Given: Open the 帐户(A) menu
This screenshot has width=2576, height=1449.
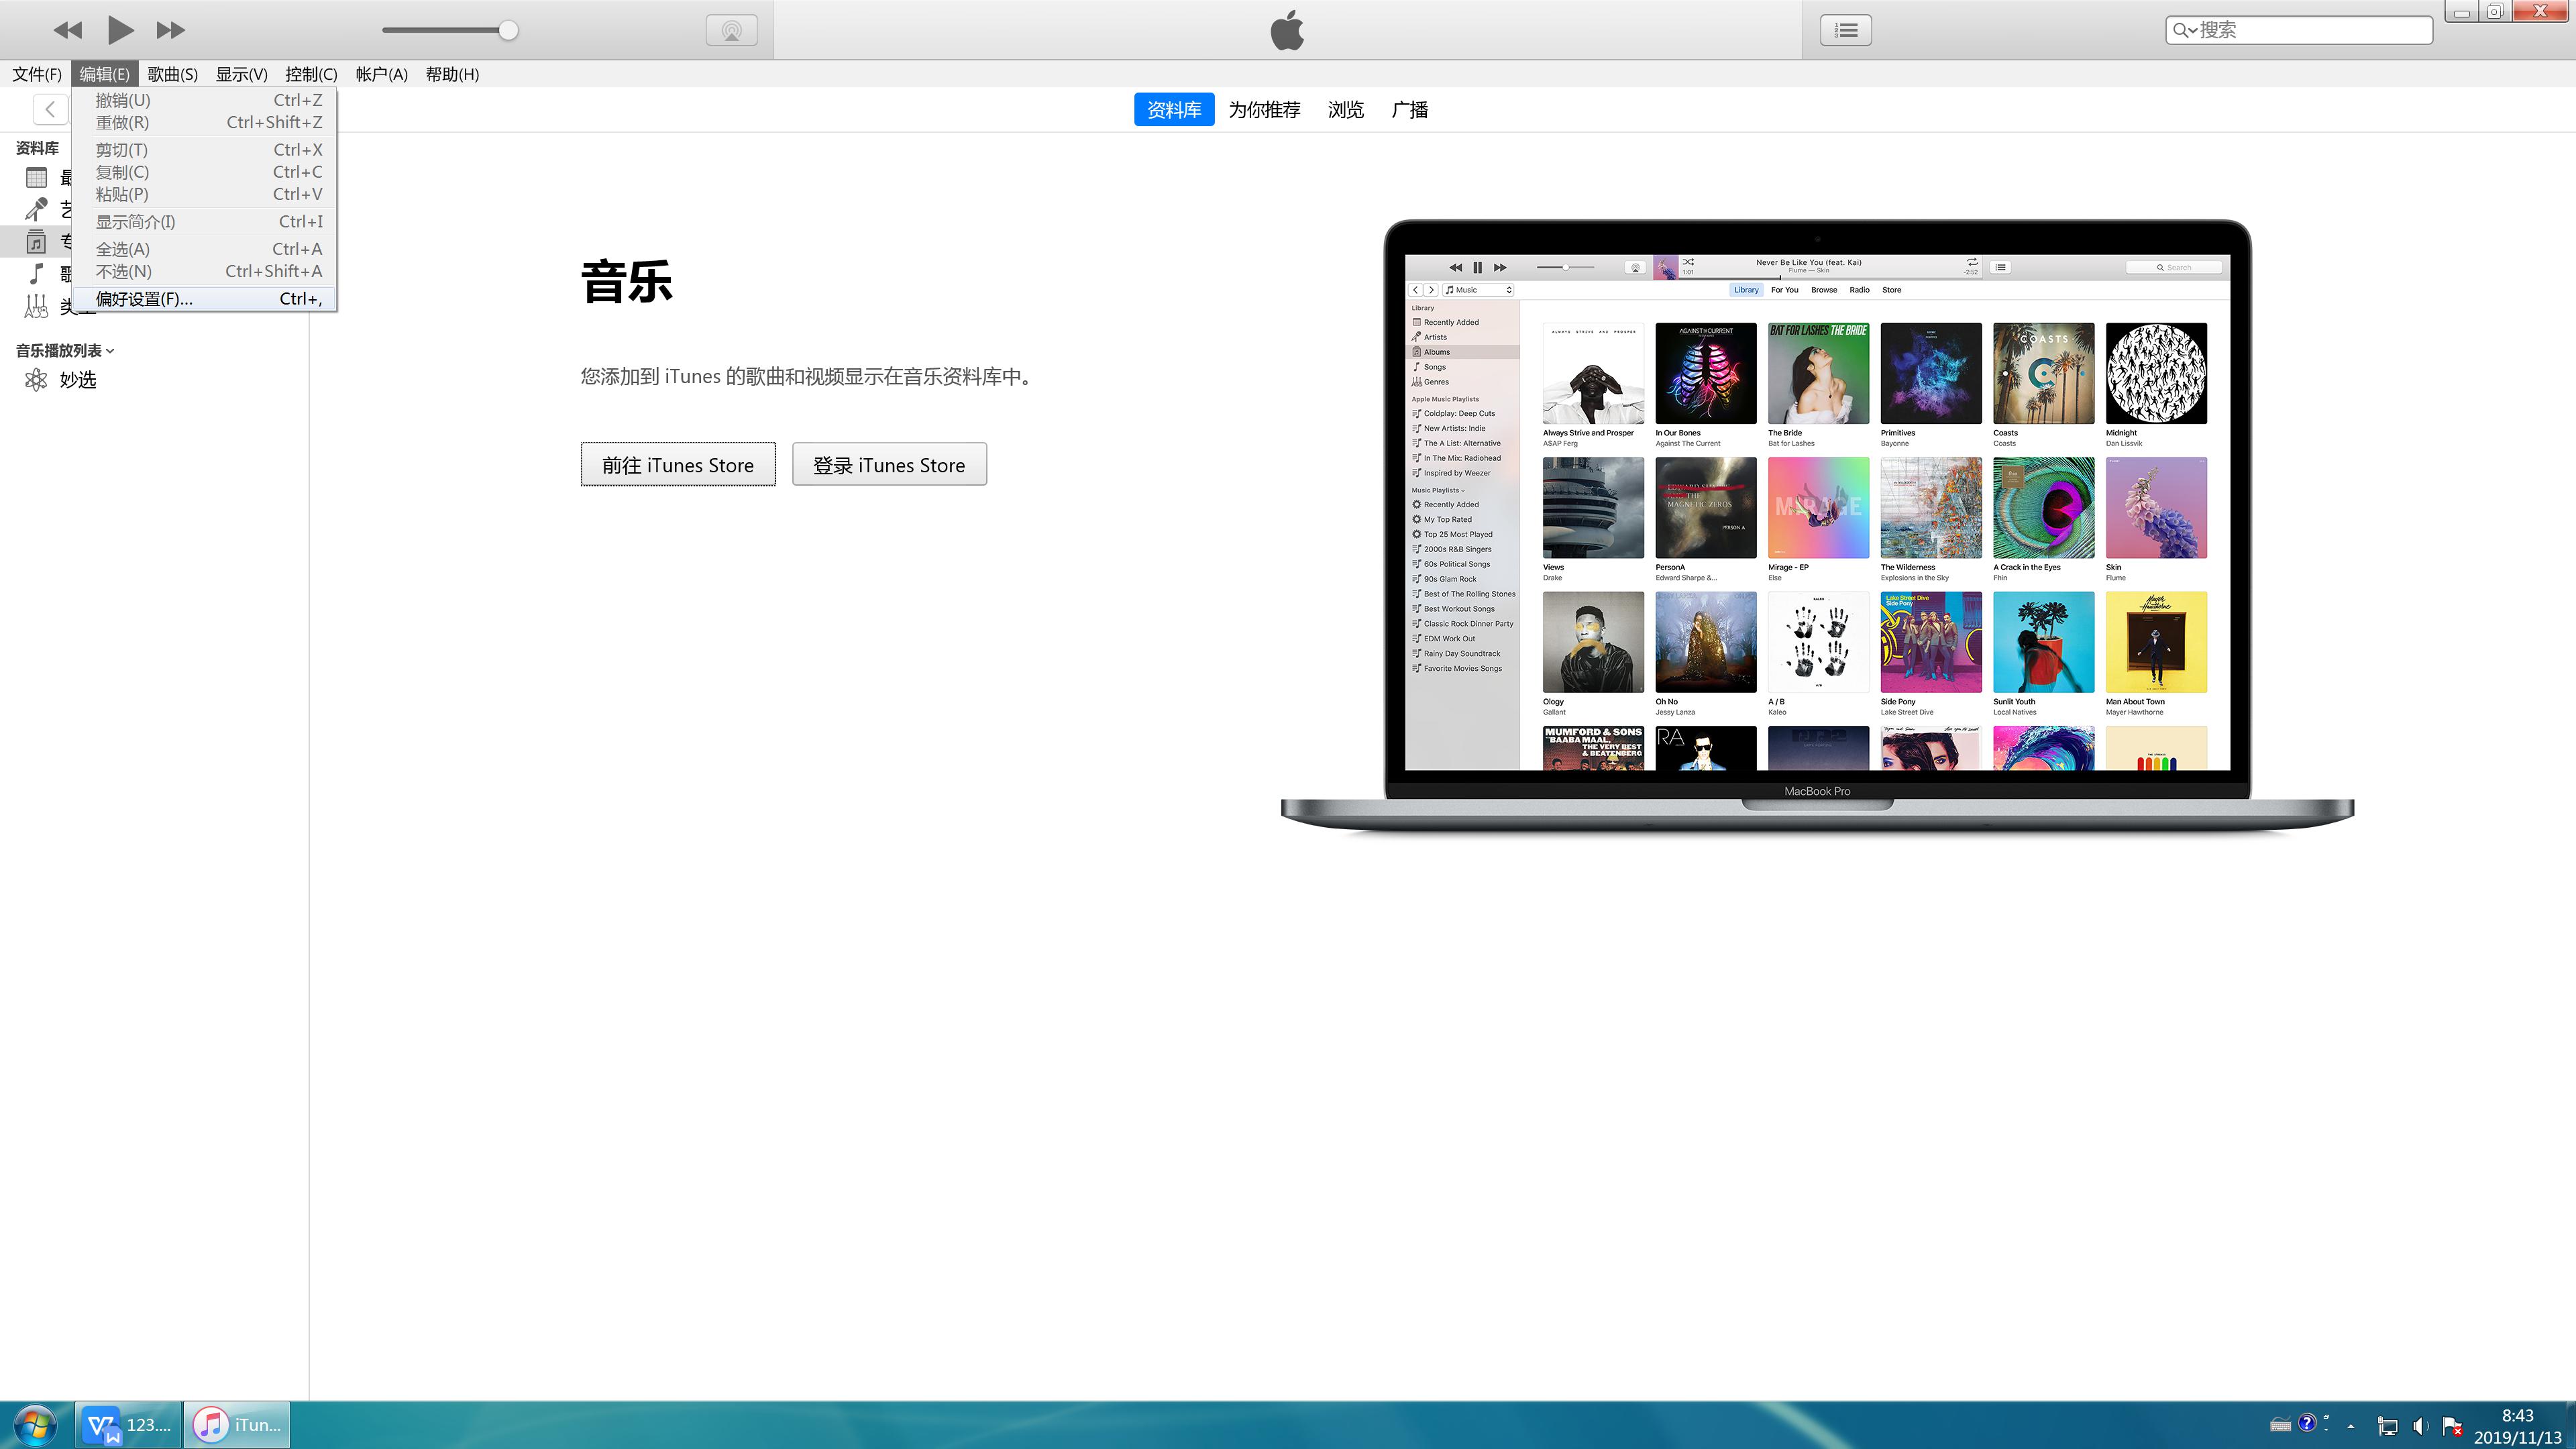Looking at the screenshot, I should (381, 74).
